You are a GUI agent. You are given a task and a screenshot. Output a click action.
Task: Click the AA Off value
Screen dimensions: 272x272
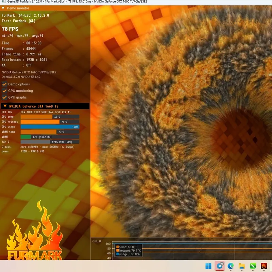tap(29, 65)
